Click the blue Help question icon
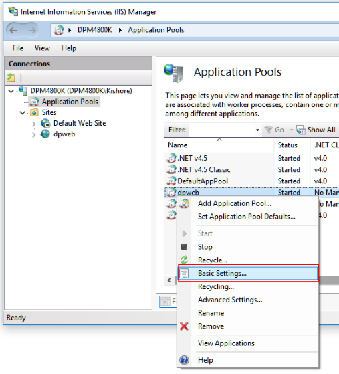Screen dimensions: 339x374 pos(184,360)
